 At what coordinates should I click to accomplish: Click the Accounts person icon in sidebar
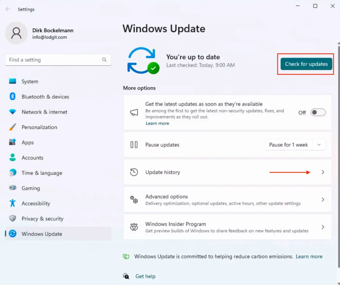pyautogui.click(x=12, y=157)
